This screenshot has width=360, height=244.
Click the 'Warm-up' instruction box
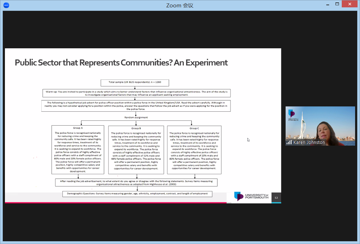coord(136,93)
